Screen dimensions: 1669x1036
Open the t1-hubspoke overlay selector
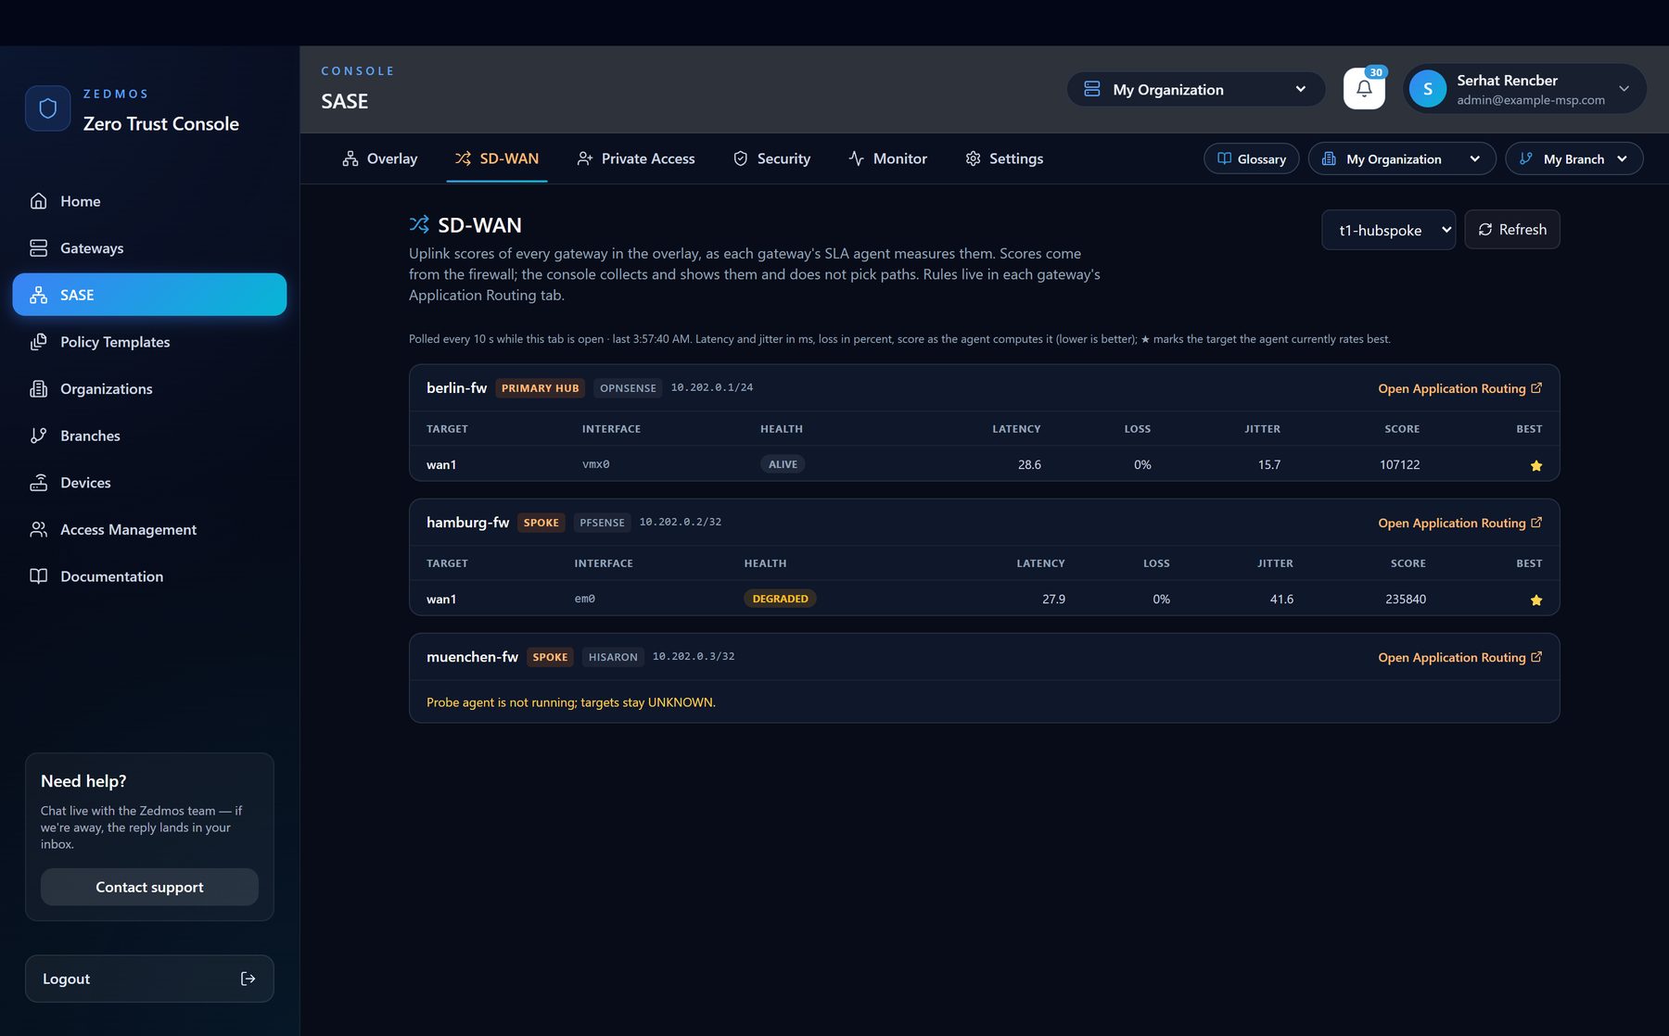pos(1388,230)
